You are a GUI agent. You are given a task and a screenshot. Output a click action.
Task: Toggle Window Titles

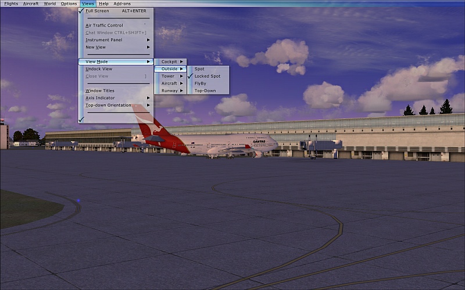click(116, 90)
